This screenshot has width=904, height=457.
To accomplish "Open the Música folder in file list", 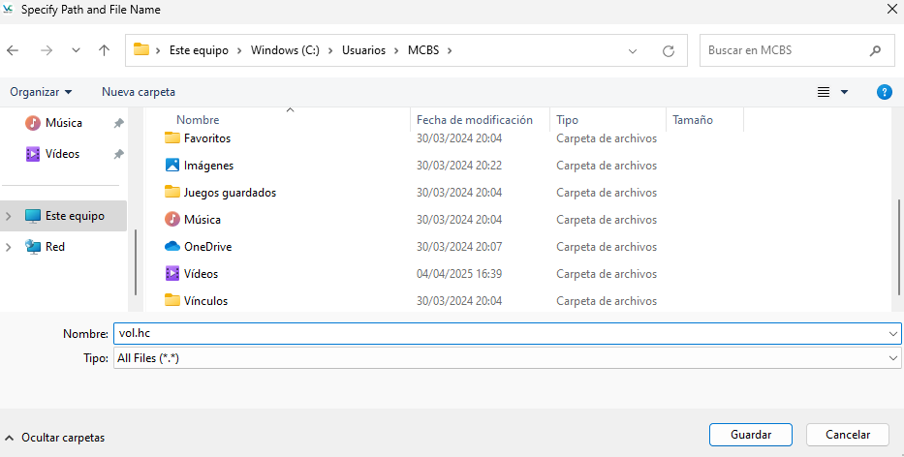I will (x=202, y=220).
